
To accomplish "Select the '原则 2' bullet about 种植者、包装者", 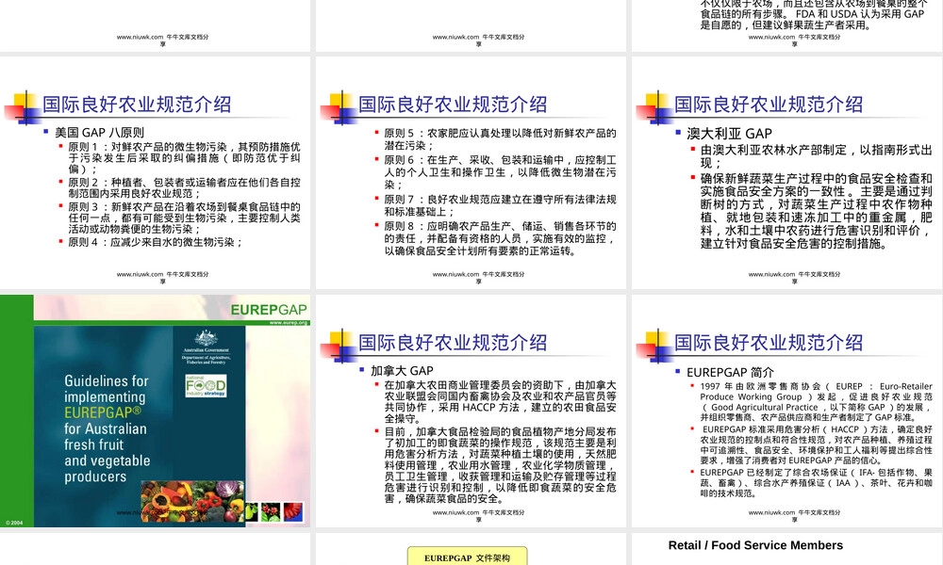I will pyautogui.click(x=184, y=188).
